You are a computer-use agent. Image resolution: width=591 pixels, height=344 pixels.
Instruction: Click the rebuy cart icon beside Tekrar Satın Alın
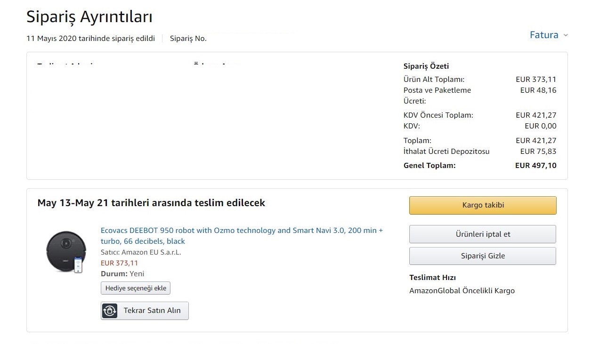point(110,311)
